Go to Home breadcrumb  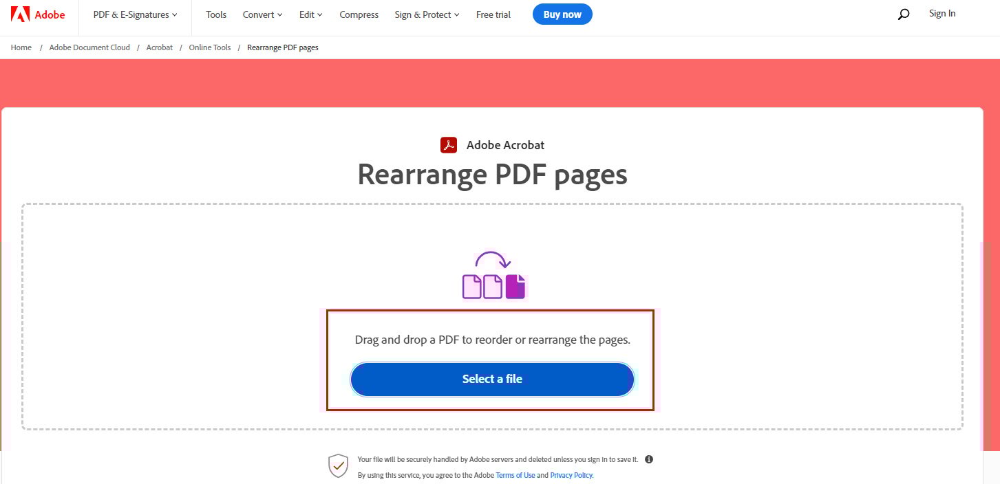click(21, 47)
